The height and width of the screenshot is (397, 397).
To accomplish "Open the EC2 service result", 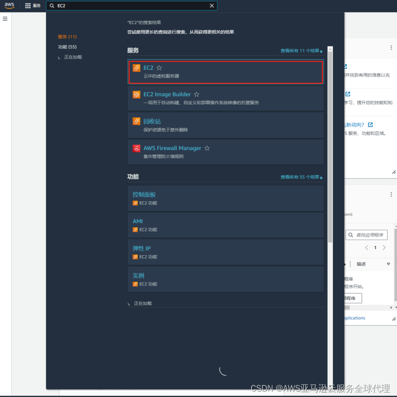I will [x=226, y=71].
